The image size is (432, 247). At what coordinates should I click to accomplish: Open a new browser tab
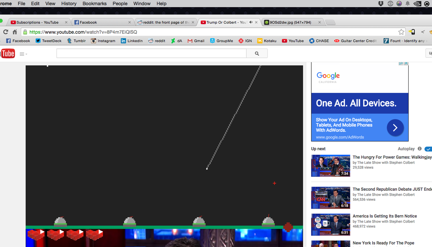pos(330,23)
